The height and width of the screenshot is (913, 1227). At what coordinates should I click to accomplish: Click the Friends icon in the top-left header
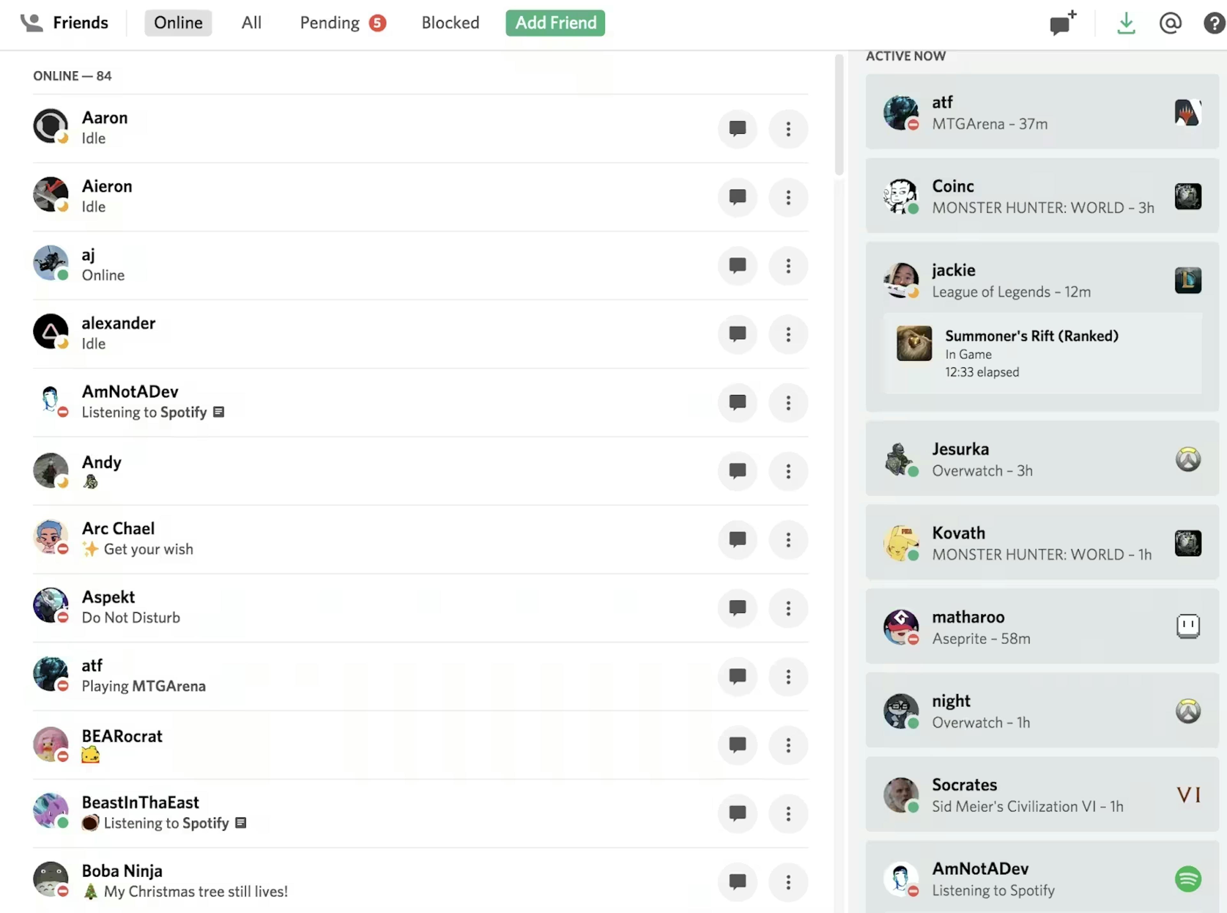[x=32, y=23]
